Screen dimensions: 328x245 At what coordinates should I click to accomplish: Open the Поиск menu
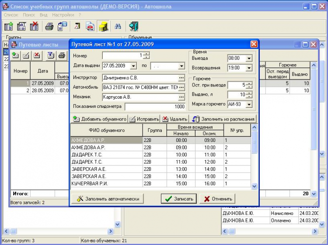pos(29,14)
